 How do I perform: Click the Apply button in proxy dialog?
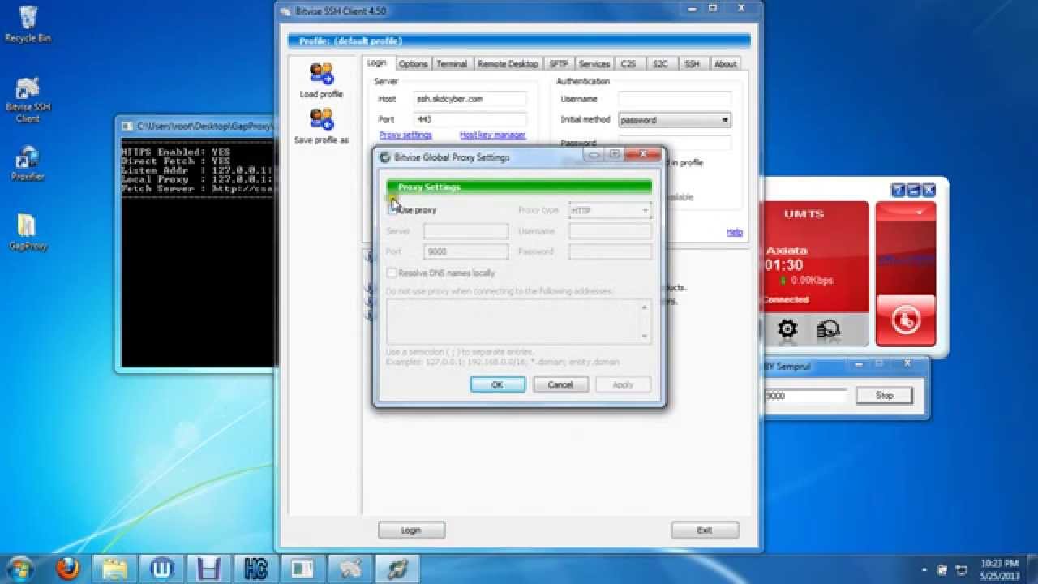623,384
